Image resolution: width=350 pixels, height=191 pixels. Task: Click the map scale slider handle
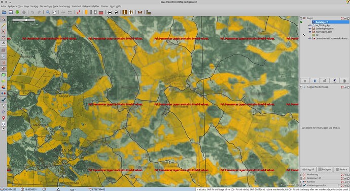click(26, 20)
